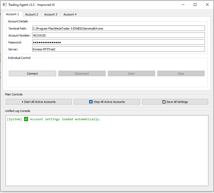
Task: Click the Trading Agent app icon in title bar
Action: tap(5, 5)
